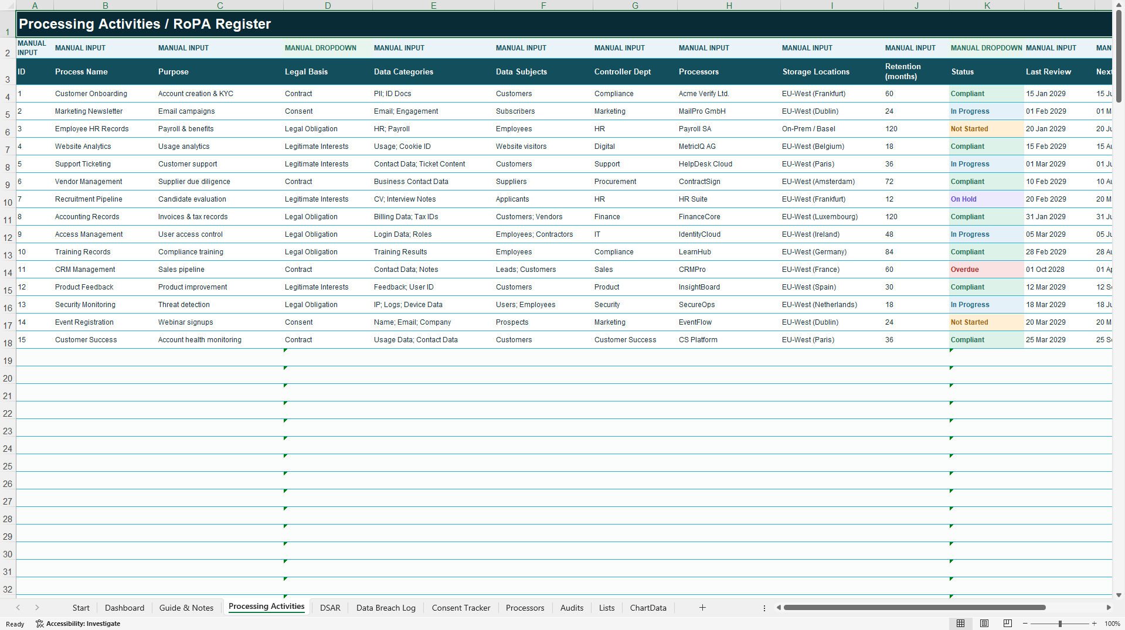Screen dimensions: 1125x630
Task: Click vertical scrollbar up arrow
Action: point(1119,5)
